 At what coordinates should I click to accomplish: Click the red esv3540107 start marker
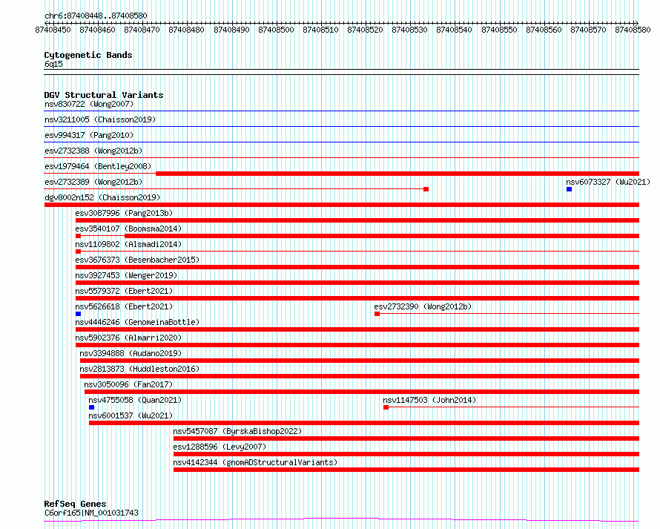tap(79, 236)
